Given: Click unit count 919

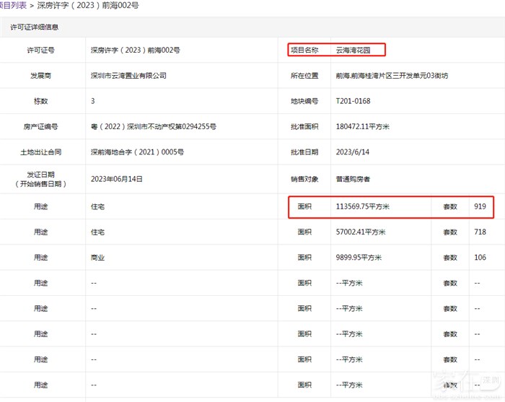Looking at the screenshot, I should pos(480,206).
